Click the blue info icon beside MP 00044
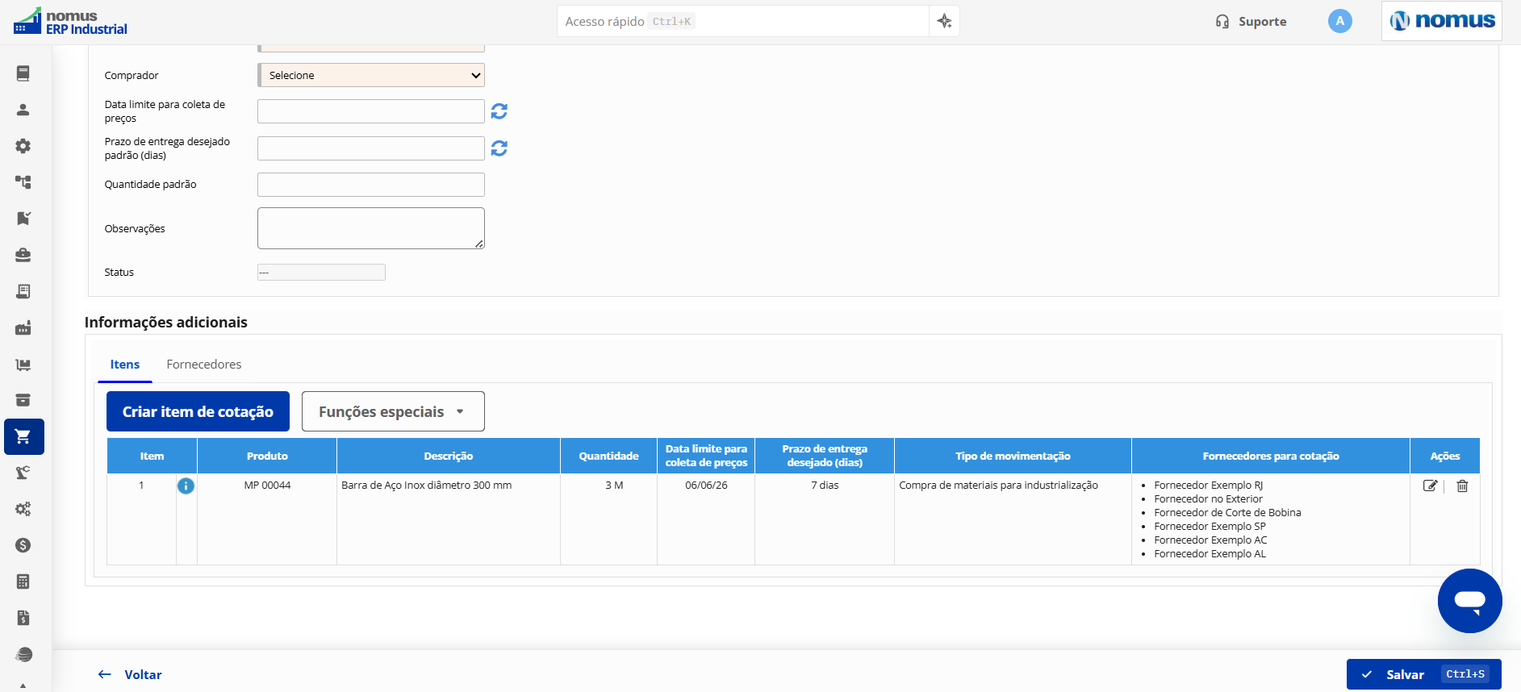Image resolution: width=1521 pixels, height=692 pixels. 186,486
